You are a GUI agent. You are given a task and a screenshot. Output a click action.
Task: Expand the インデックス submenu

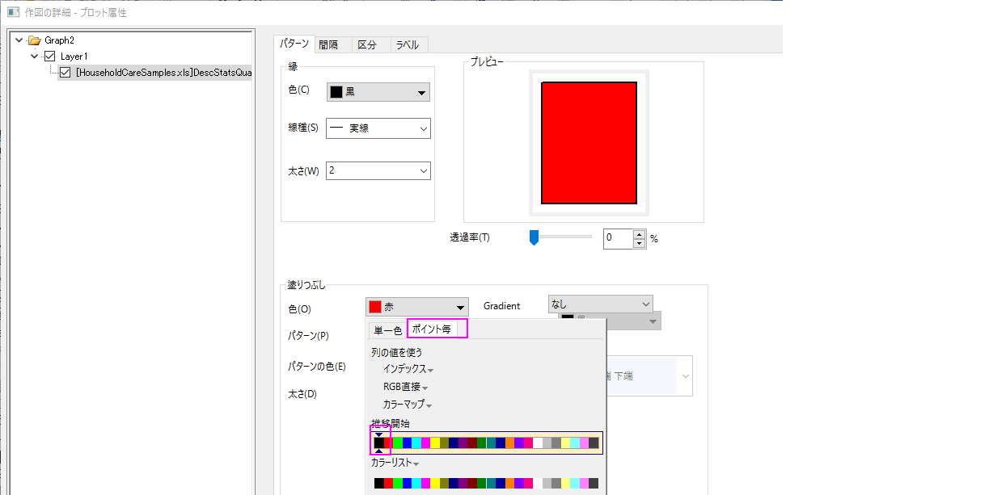point(408,369)
